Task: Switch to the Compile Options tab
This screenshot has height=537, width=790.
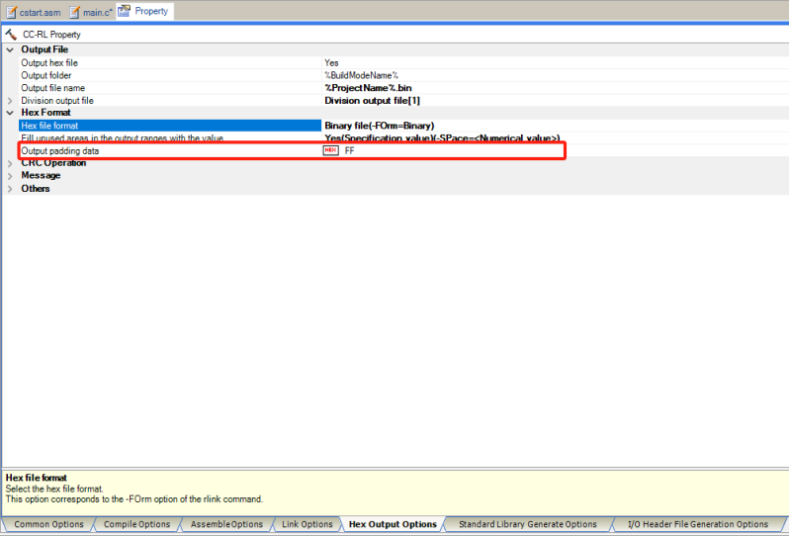Action: 137,524
